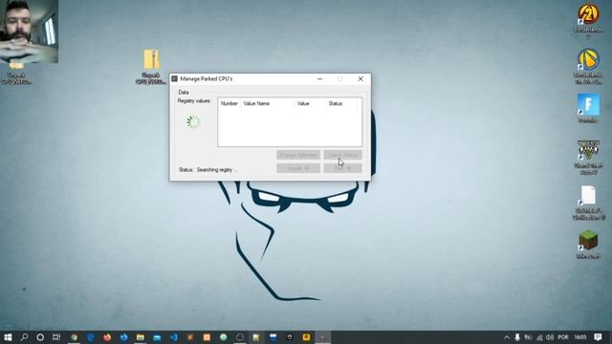Select the Grand Theft Auto V shortcut
The image size is (612, 344).
[x=588, y=157]
